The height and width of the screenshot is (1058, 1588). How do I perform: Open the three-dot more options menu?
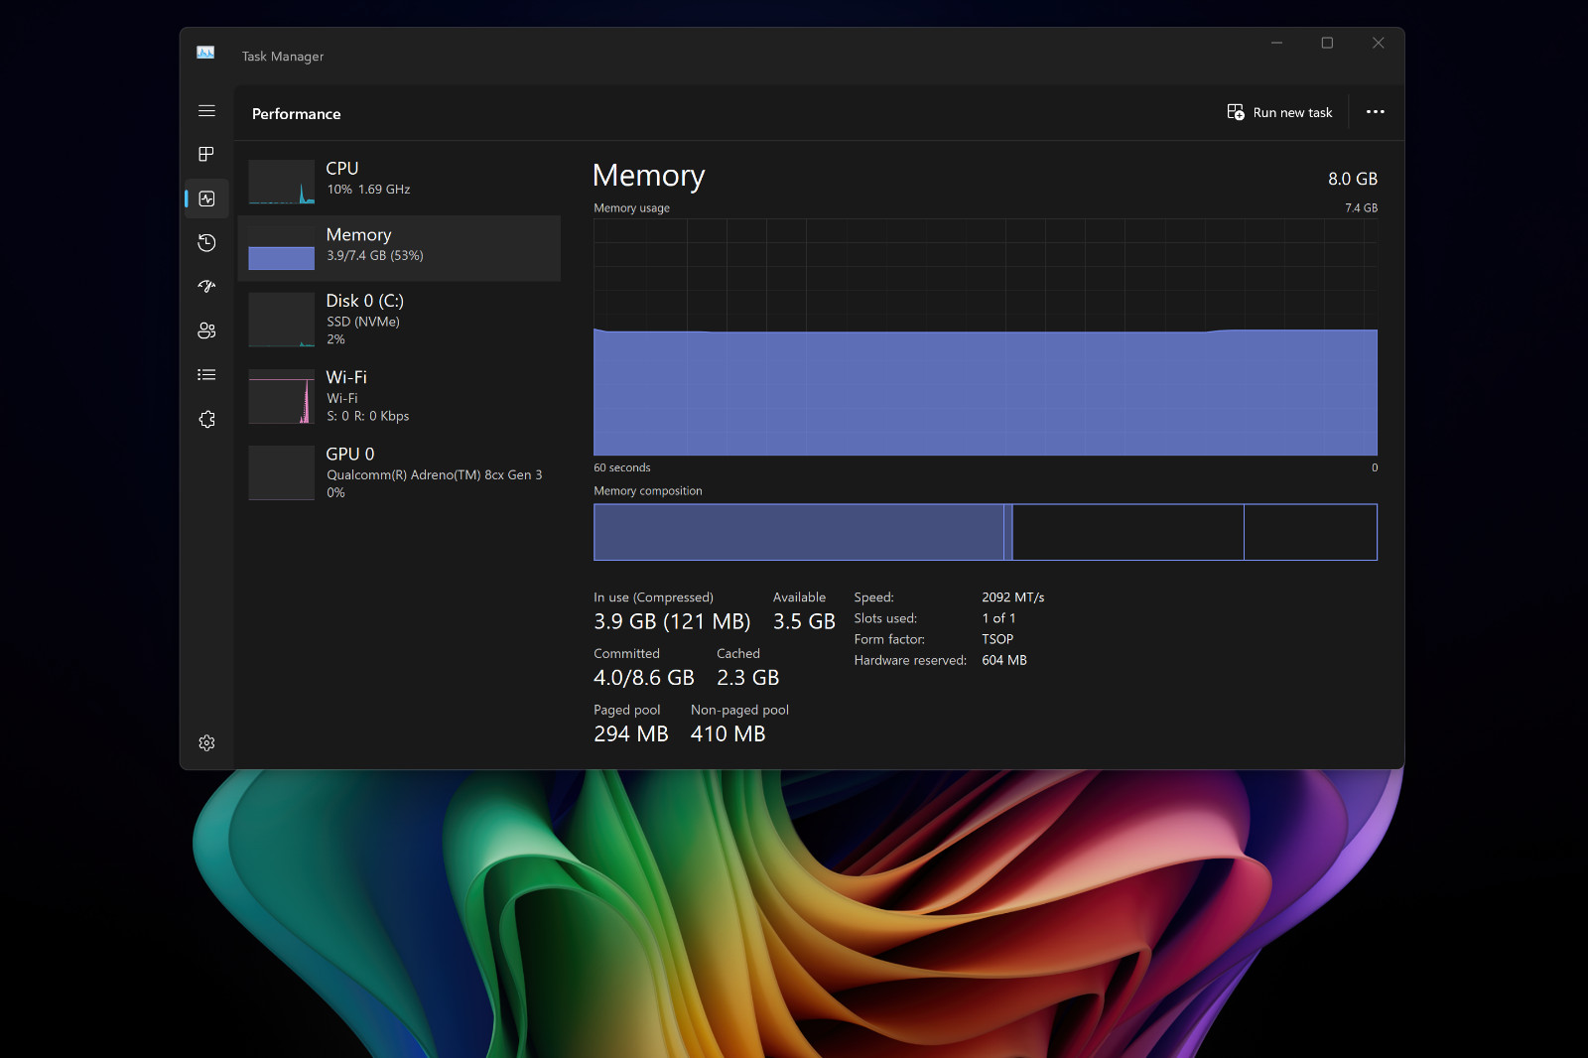coord(1375,112)
